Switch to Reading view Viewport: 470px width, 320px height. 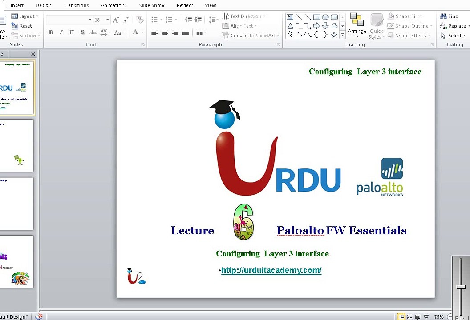[x=417, y=317]
